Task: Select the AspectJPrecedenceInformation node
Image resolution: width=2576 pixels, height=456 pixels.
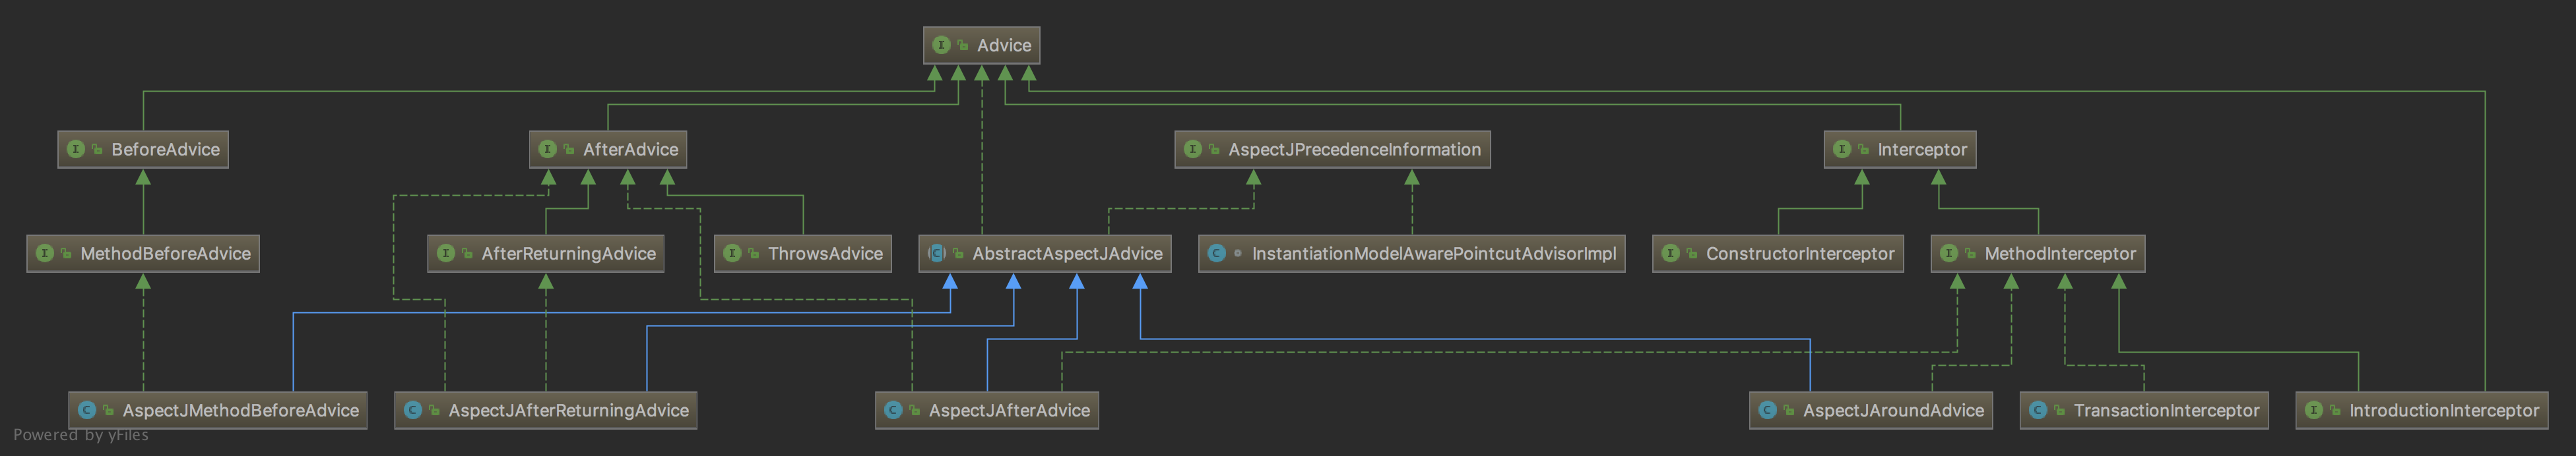Action: pyautogui.click(x=1332, y=150)
